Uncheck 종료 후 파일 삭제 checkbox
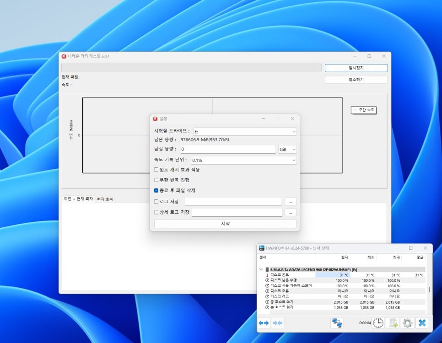 pyautogui.click(x=156, y=191)
